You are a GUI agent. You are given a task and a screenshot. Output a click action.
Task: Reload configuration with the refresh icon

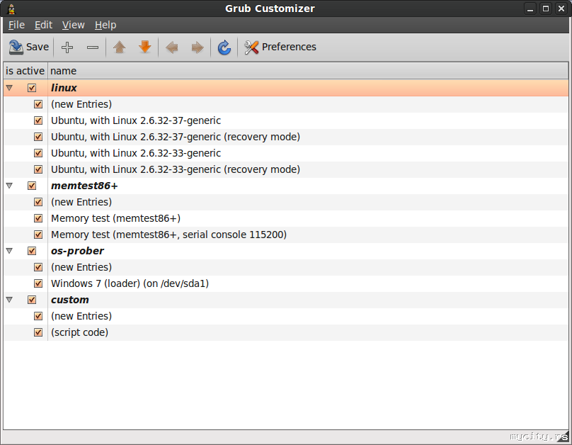[x=224, y=47]
